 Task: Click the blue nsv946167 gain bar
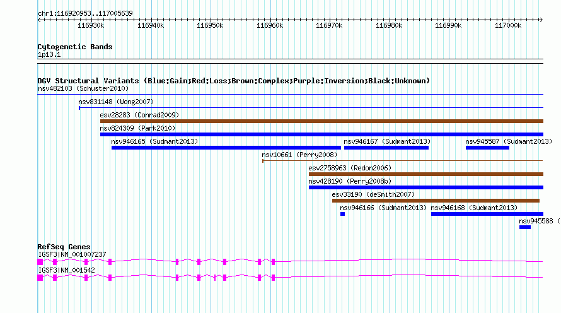point(386,148)
